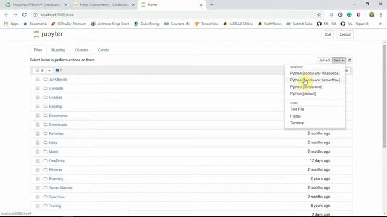Select the Files tab
The height and width of the screenshot is (217, 387).
pyautogui.click(x=37, y=50)
